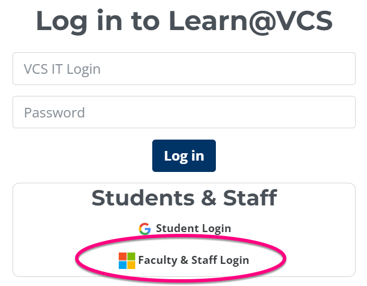Sign in with Google for students
The width and height of the screenshot is (367, 286).
185,229
